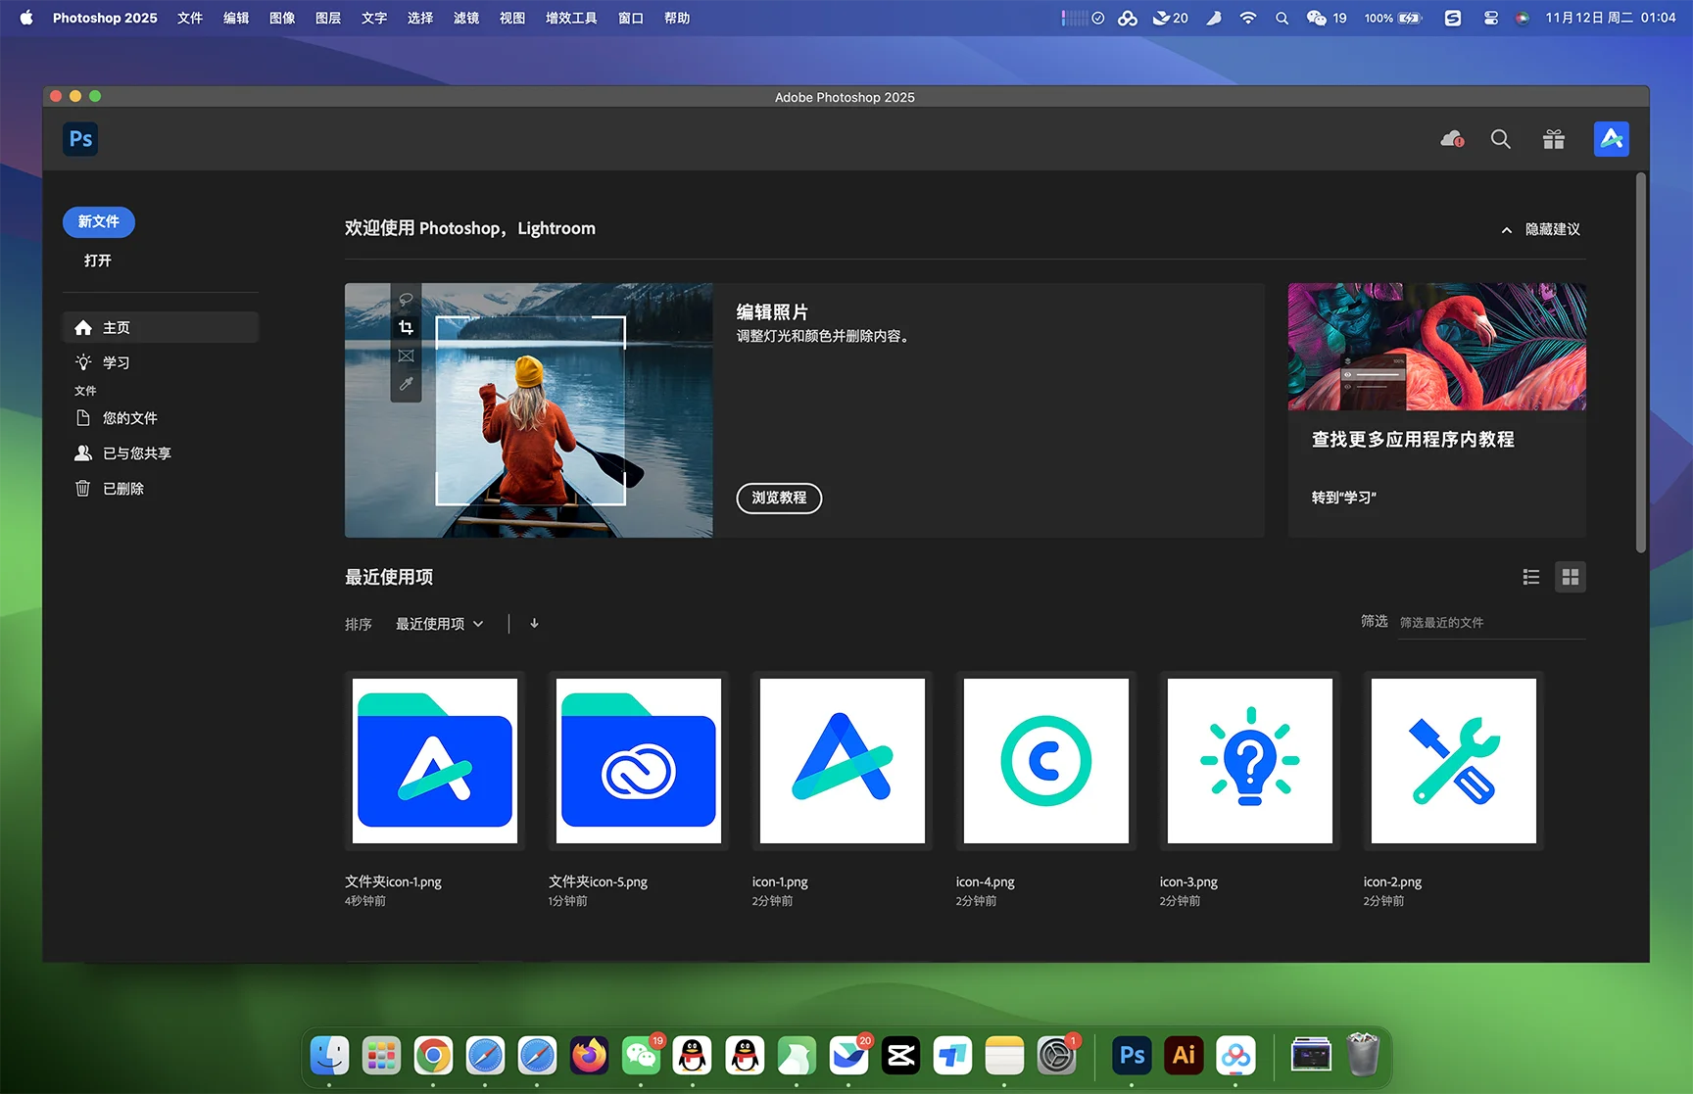The height and width of the screenshot is (1094, 1693).
Task: Open Illustrator from the Dock
Action: (1184, 1056)
